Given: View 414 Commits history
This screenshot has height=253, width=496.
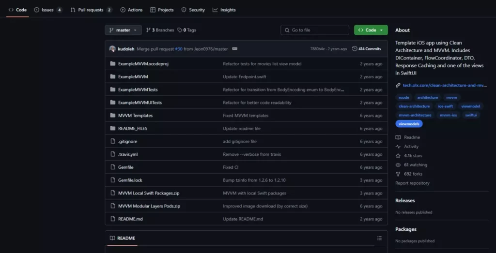Looking at the screenshot, I should 367,49.
